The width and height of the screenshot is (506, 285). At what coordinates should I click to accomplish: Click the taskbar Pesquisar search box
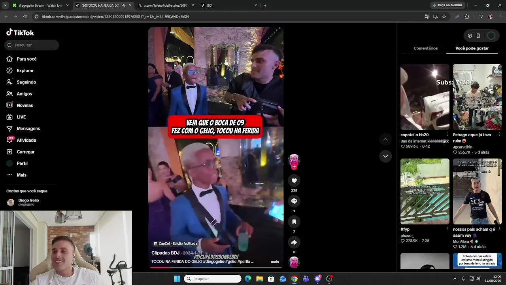(x=213, y=279)
